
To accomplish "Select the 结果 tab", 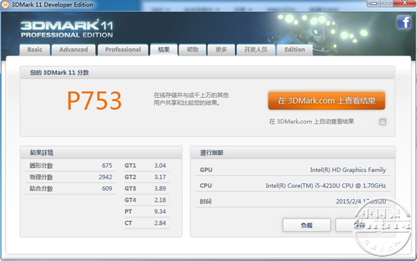I will [164, 50].
